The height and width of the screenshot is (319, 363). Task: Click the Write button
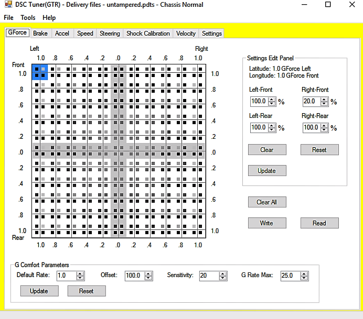click(x=267, y=223)
